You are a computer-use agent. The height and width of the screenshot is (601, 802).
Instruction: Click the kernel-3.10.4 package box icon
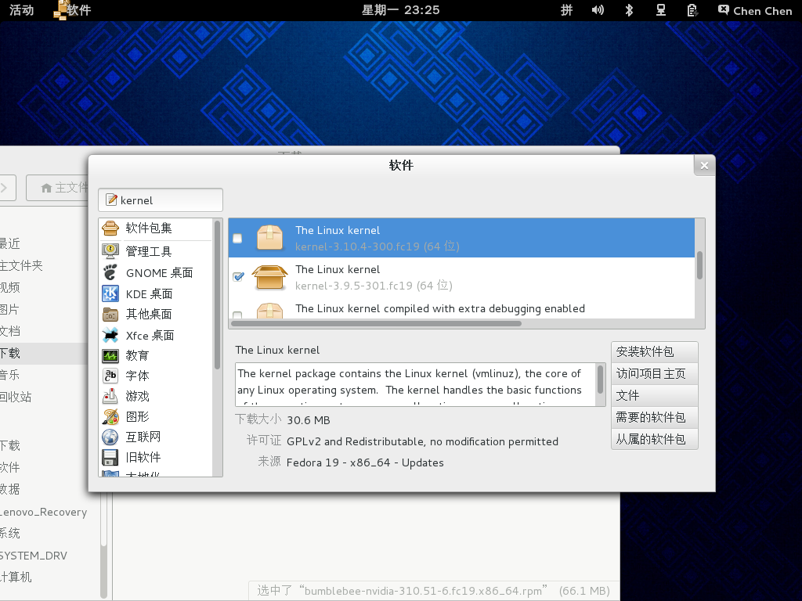click(269, 238)
